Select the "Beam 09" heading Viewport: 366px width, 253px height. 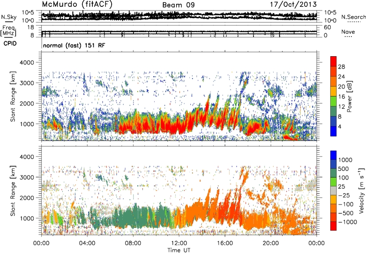(x=178, y=5)
